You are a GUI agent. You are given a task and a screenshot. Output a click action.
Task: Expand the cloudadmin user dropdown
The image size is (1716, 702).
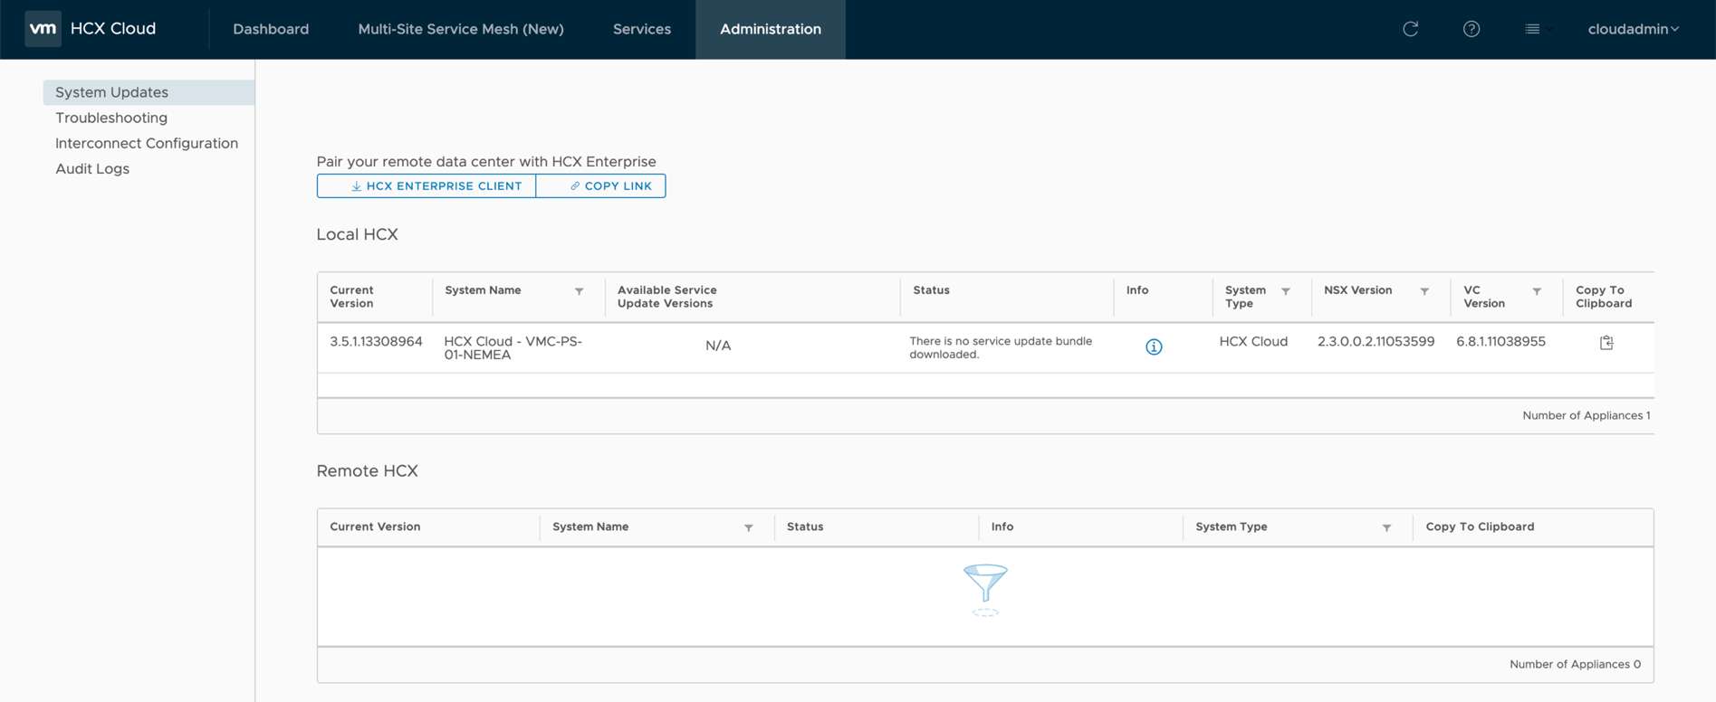coord(1633,29)
